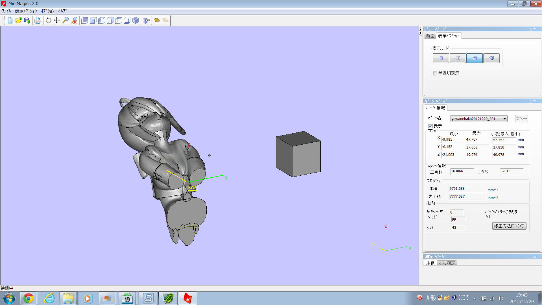Click the シェル value 43
The image size is (542, 305).
pyautogui.click(x=458, y=228)
